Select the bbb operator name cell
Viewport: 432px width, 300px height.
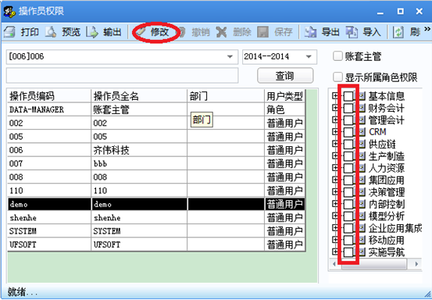(x=139, y=163)
